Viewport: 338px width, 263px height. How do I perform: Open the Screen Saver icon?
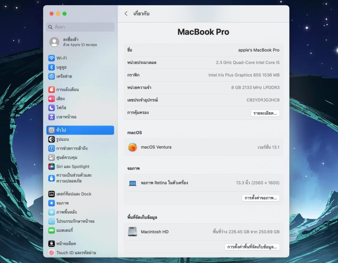coord(52,222)
